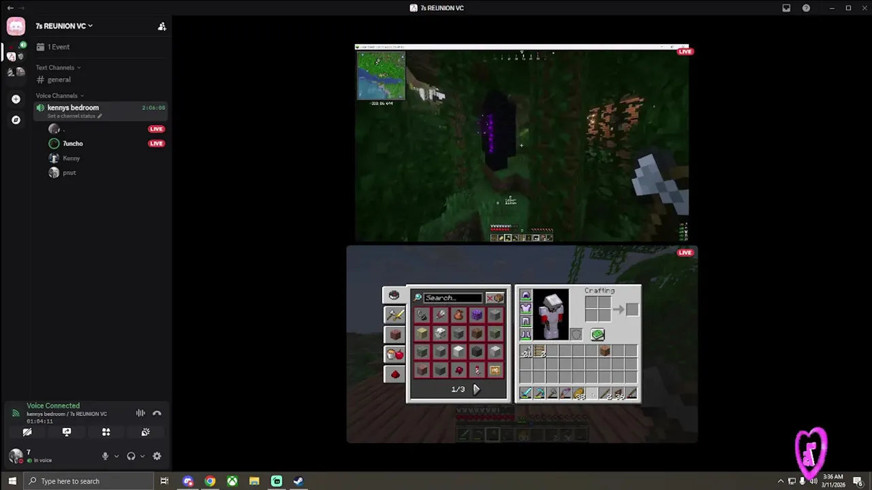Focus the top live stream showing nether portal
The width and height of the screenshot is (872, 490).
(x=522, y=143)
